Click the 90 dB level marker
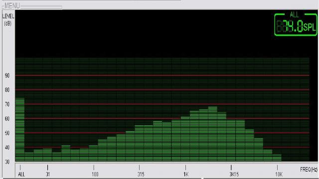 click(7, 76)
